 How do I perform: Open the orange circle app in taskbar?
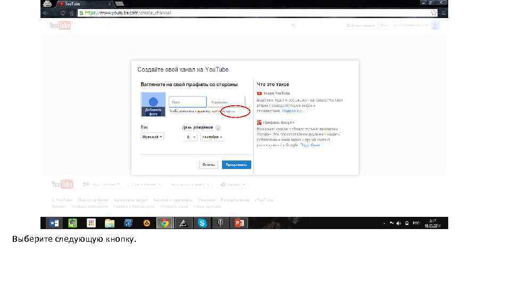(147, 223)
